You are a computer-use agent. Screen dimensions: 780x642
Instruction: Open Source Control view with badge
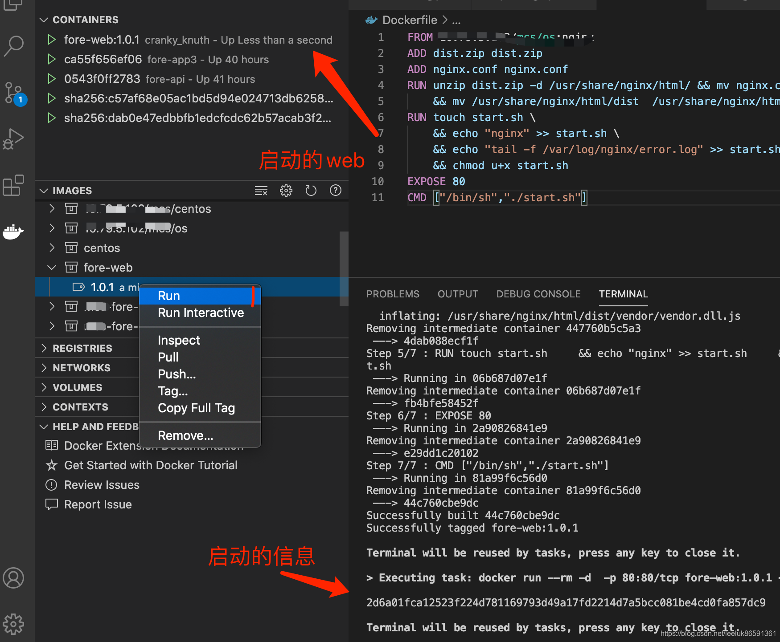pyautogui.click(x=14, y=93)
